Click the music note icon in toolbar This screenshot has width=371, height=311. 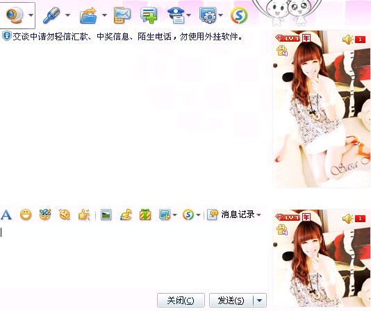click(126, 215)
